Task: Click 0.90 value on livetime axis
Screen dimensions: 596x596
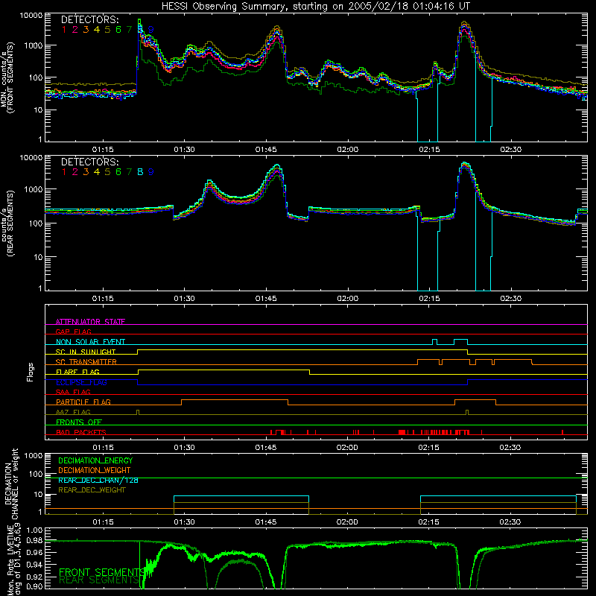Action: (x=35, y=587)
